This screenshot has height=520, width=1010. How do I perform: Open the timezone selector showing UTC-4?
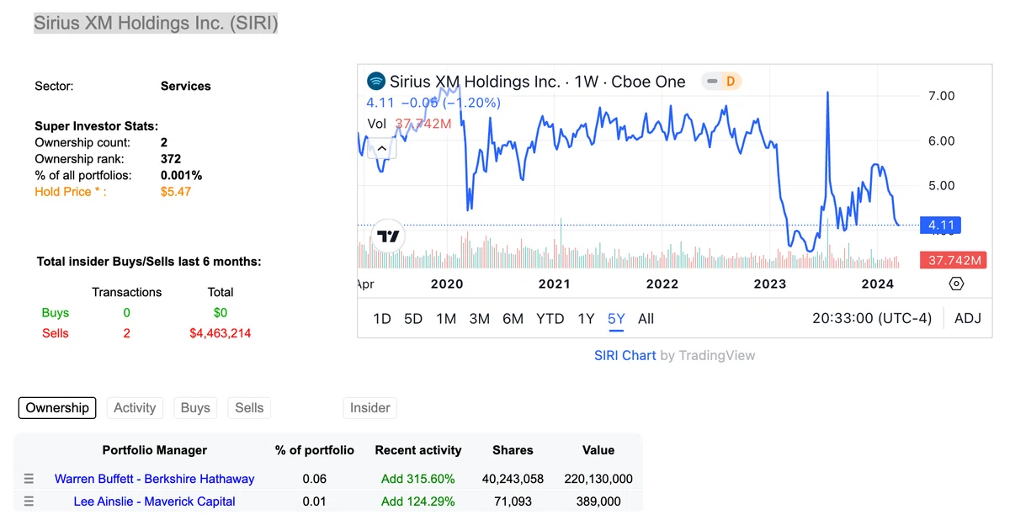pos(872,319)
